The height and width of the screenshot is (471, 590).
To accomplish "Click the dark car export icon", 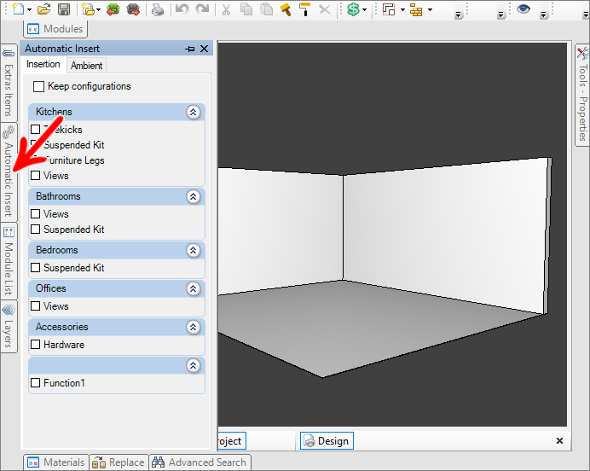I will (x=133, y=9).
